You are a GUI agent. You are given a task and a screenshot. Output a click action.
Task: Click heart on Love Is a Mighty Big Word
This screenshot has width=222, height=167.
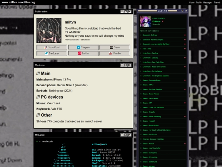185,44
